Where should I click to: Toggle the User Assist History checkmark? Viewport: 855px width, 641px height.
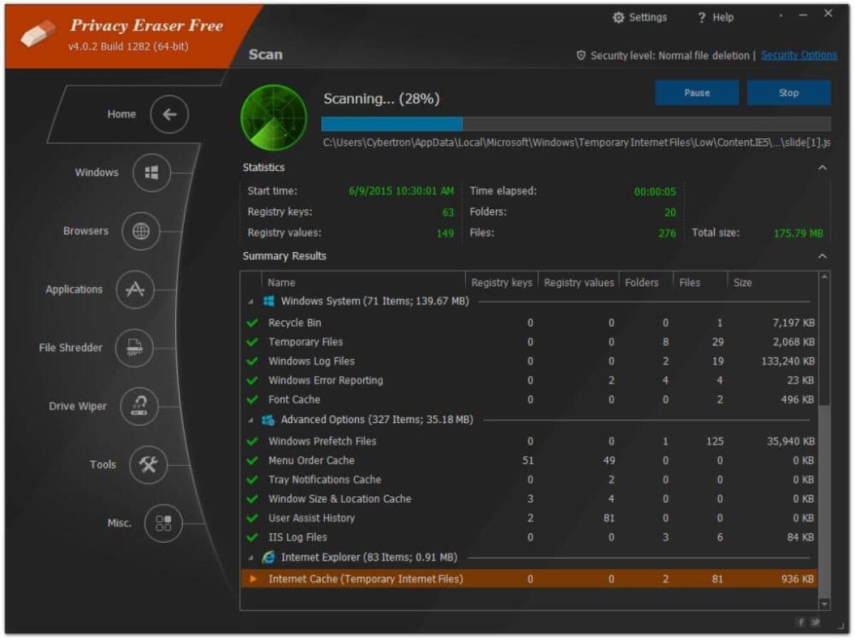(x=252, y=518)
